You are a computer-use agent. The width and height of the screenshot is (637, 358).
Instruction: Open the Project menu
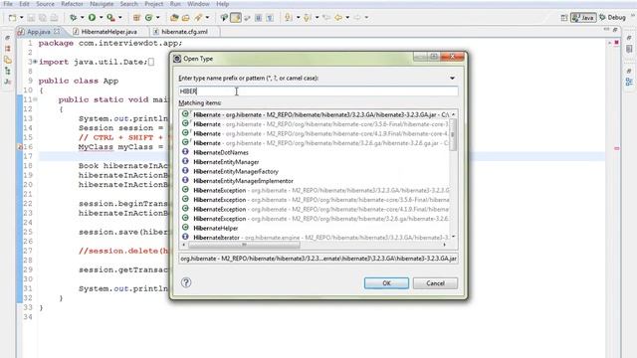pos(154,4)
